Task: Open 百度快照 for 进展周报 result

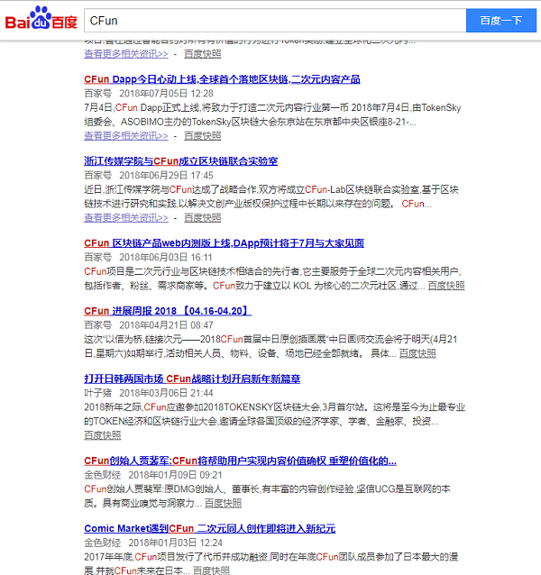Action: [417, 353]
